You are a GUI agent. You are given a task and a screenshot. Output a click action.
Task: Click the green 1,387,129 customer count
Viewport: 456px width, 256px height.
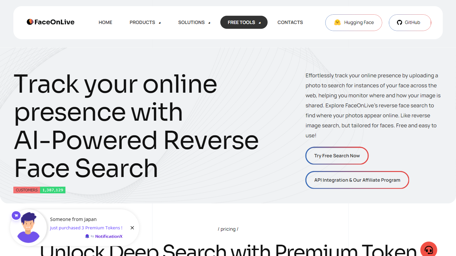tap(53, 190)
